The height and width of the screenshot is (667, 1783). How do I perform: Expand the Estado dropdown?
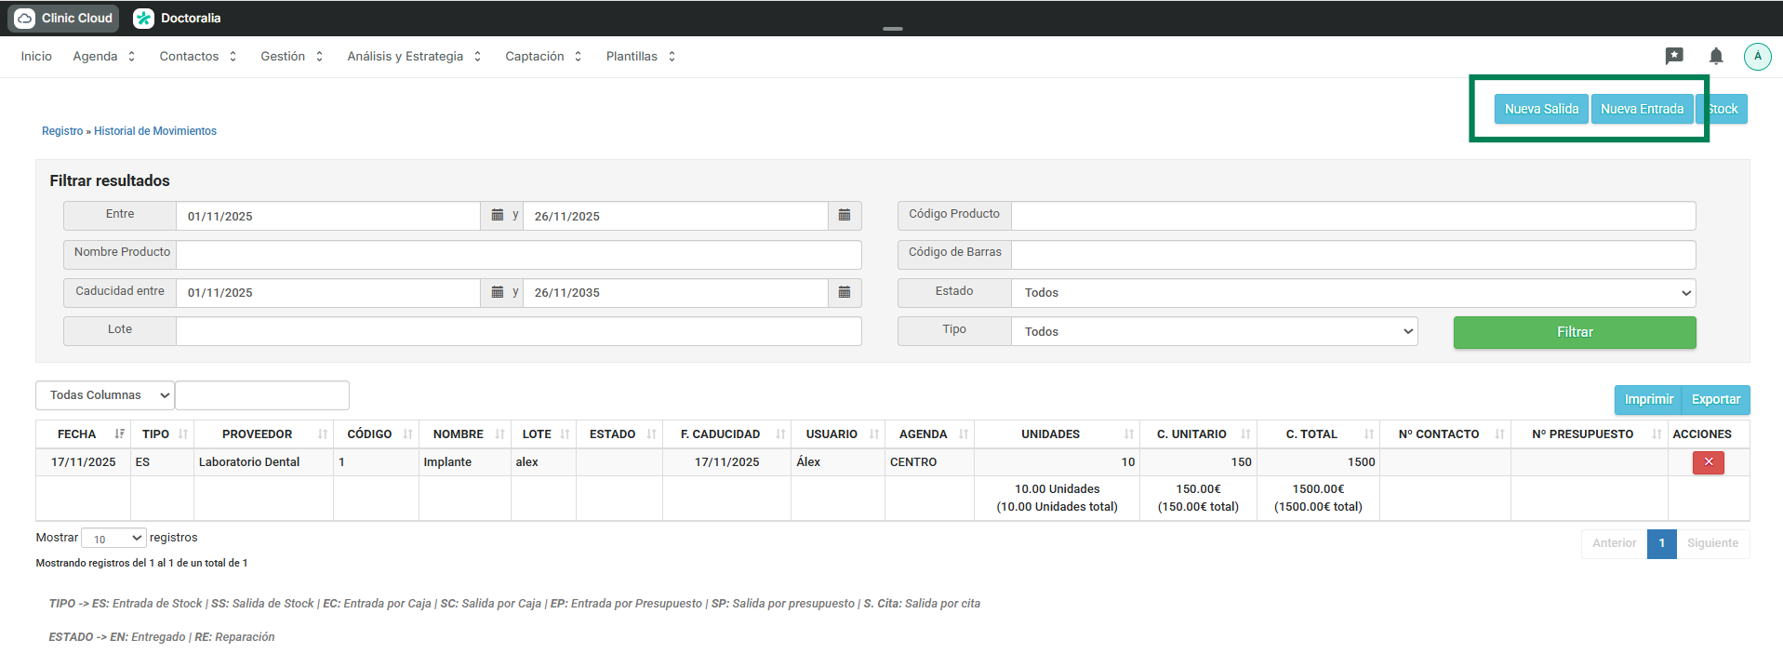pyautogui.click(x=1352, y=293)
